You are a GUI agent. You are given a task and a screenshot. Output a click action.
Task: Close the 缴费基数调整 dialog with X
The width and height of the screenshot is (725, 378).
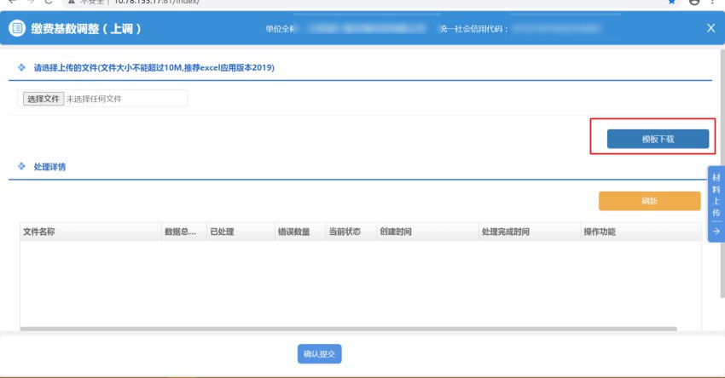pos(711,28)
